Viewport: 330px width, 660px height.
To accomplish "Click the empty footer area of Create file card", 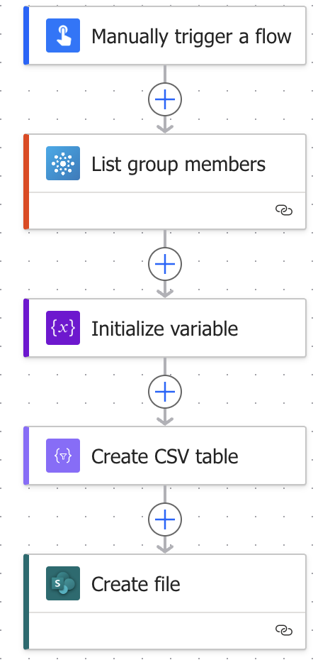I will [x=151, y=630].
